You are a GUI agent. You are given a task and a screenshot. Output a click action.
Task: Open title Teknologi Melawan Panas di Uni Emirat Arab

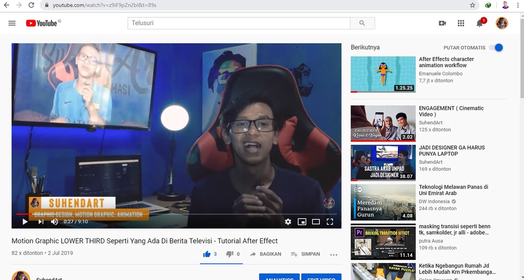(454, 190)
